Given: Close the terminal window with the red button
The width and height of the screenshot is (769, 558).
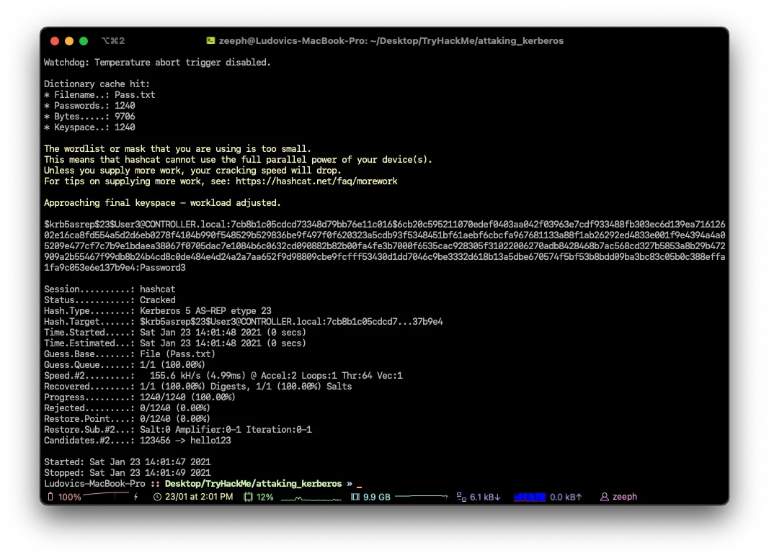Looking at the screenshot, I should coord(55,41).
